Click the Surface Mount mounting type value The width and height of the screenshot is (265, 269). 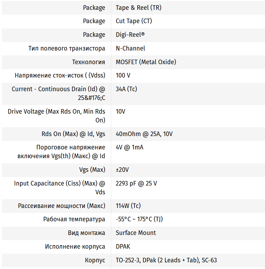click(136, 233)
